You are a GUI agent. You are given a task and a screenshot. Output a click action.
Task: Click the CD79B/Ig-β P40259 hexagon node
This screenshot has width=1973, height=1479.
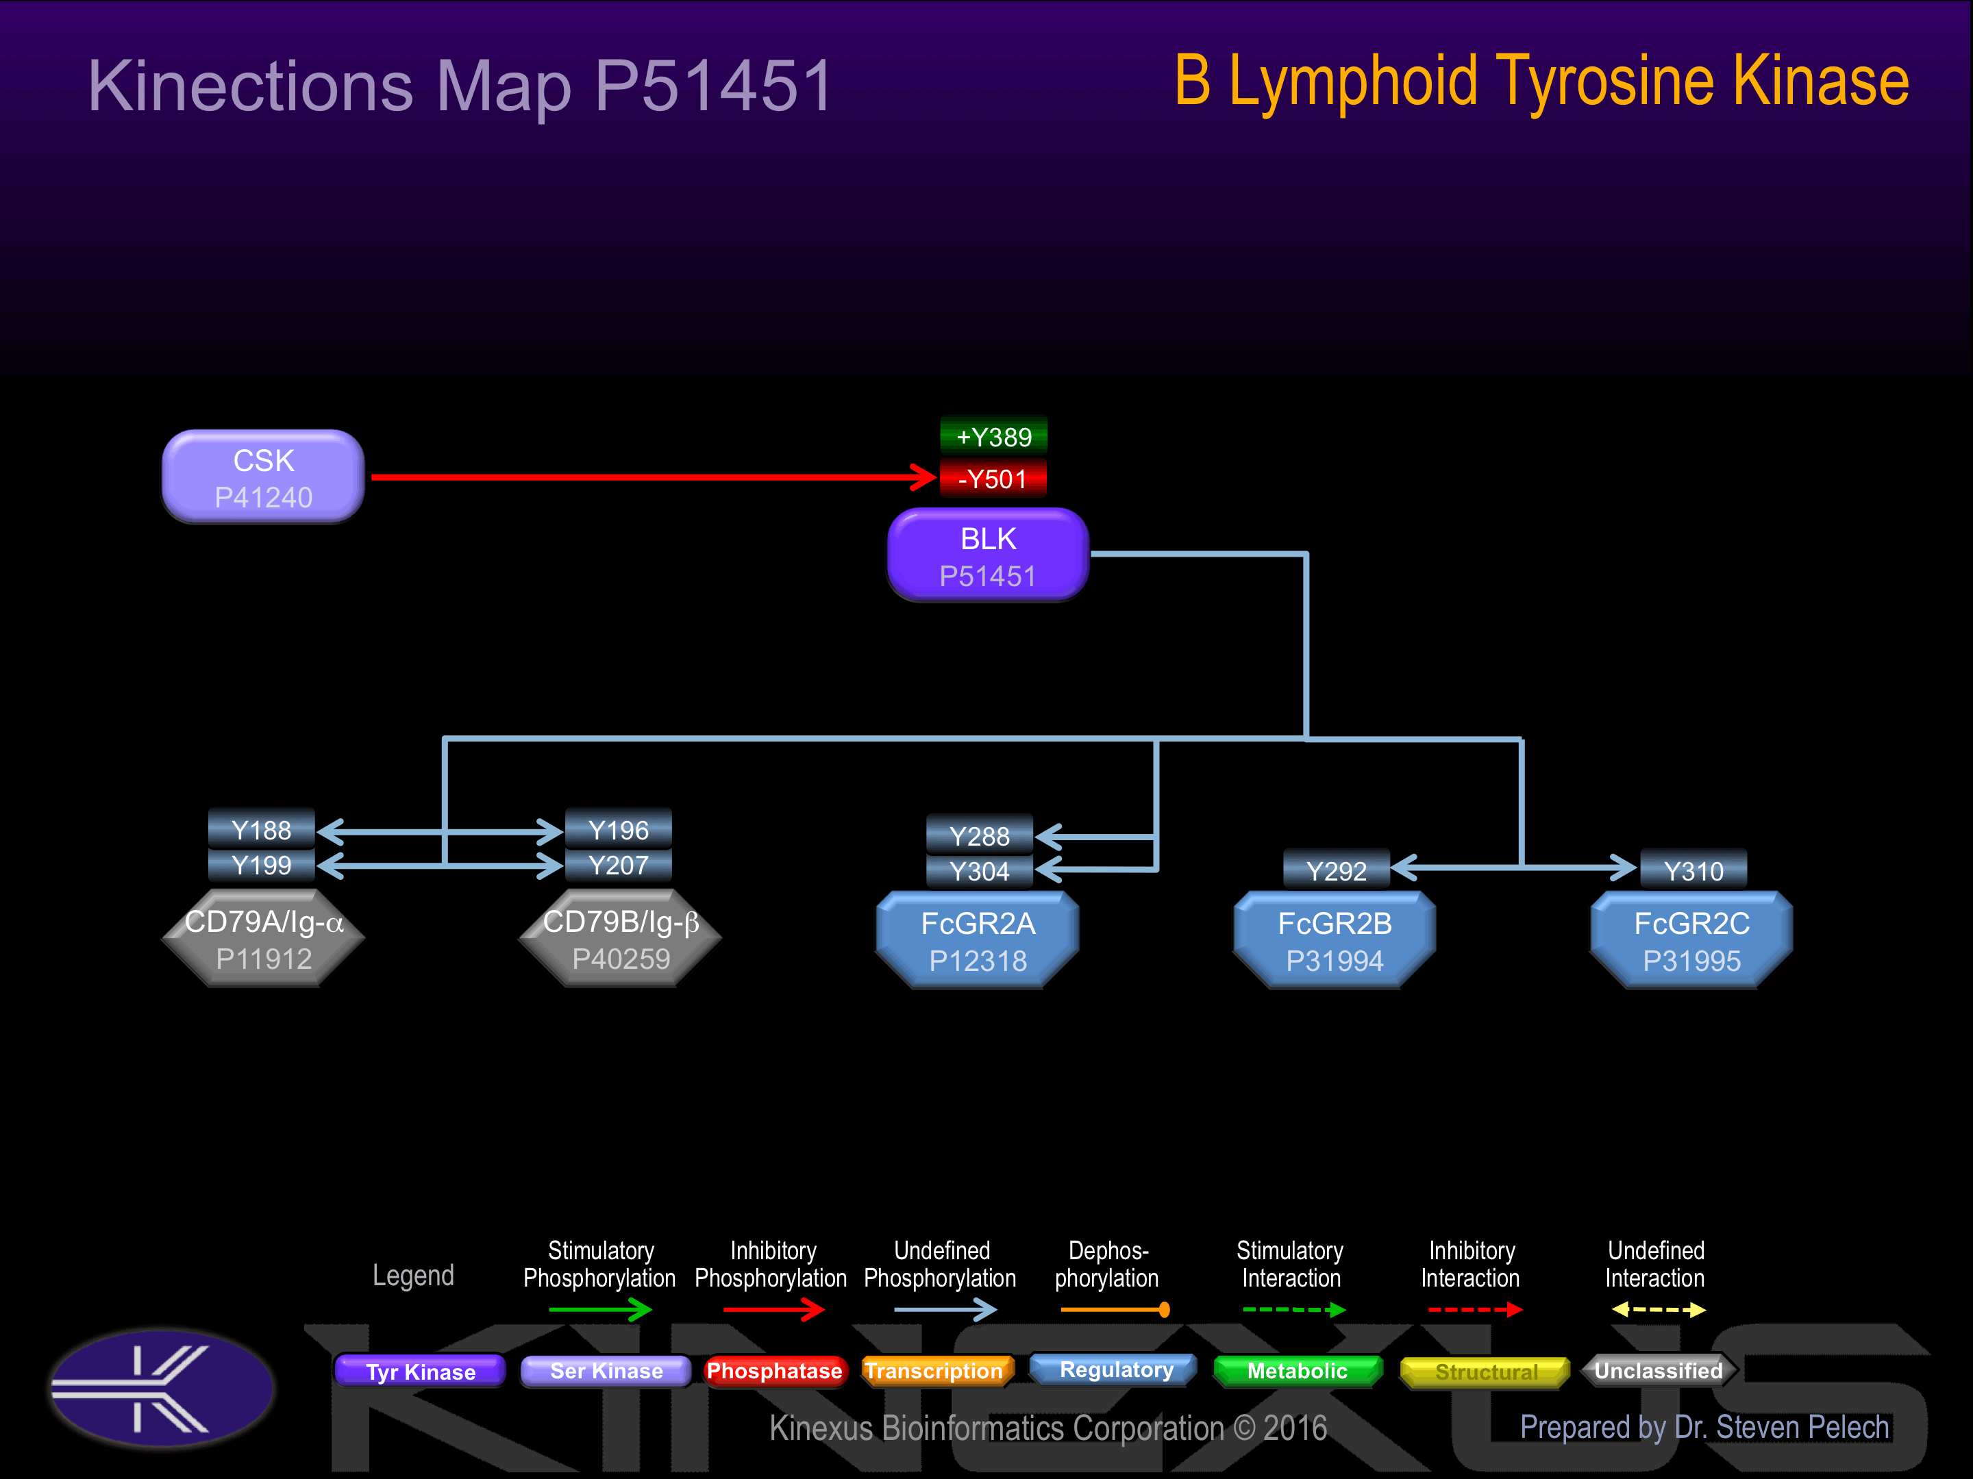(621, 939)
